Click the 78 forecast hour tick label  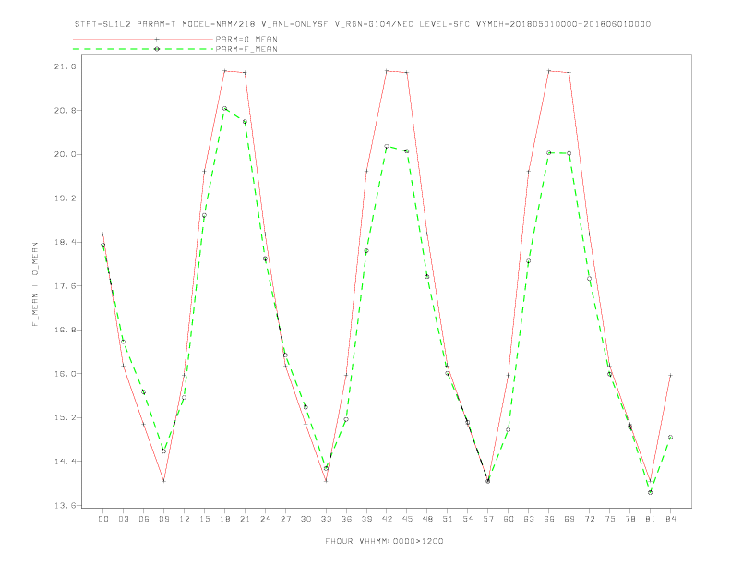[x=629, y=519]
